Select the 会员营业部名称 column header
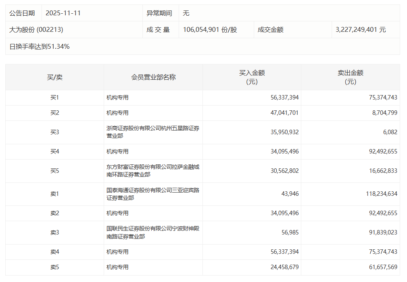The width and height of the screenshot is (407, 282). [153, 77]
